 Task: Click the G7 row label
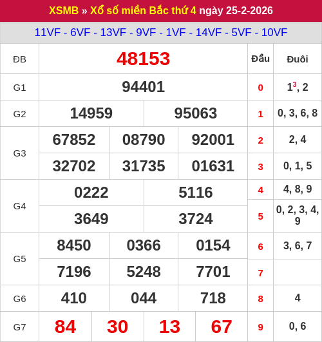(19, 327)
